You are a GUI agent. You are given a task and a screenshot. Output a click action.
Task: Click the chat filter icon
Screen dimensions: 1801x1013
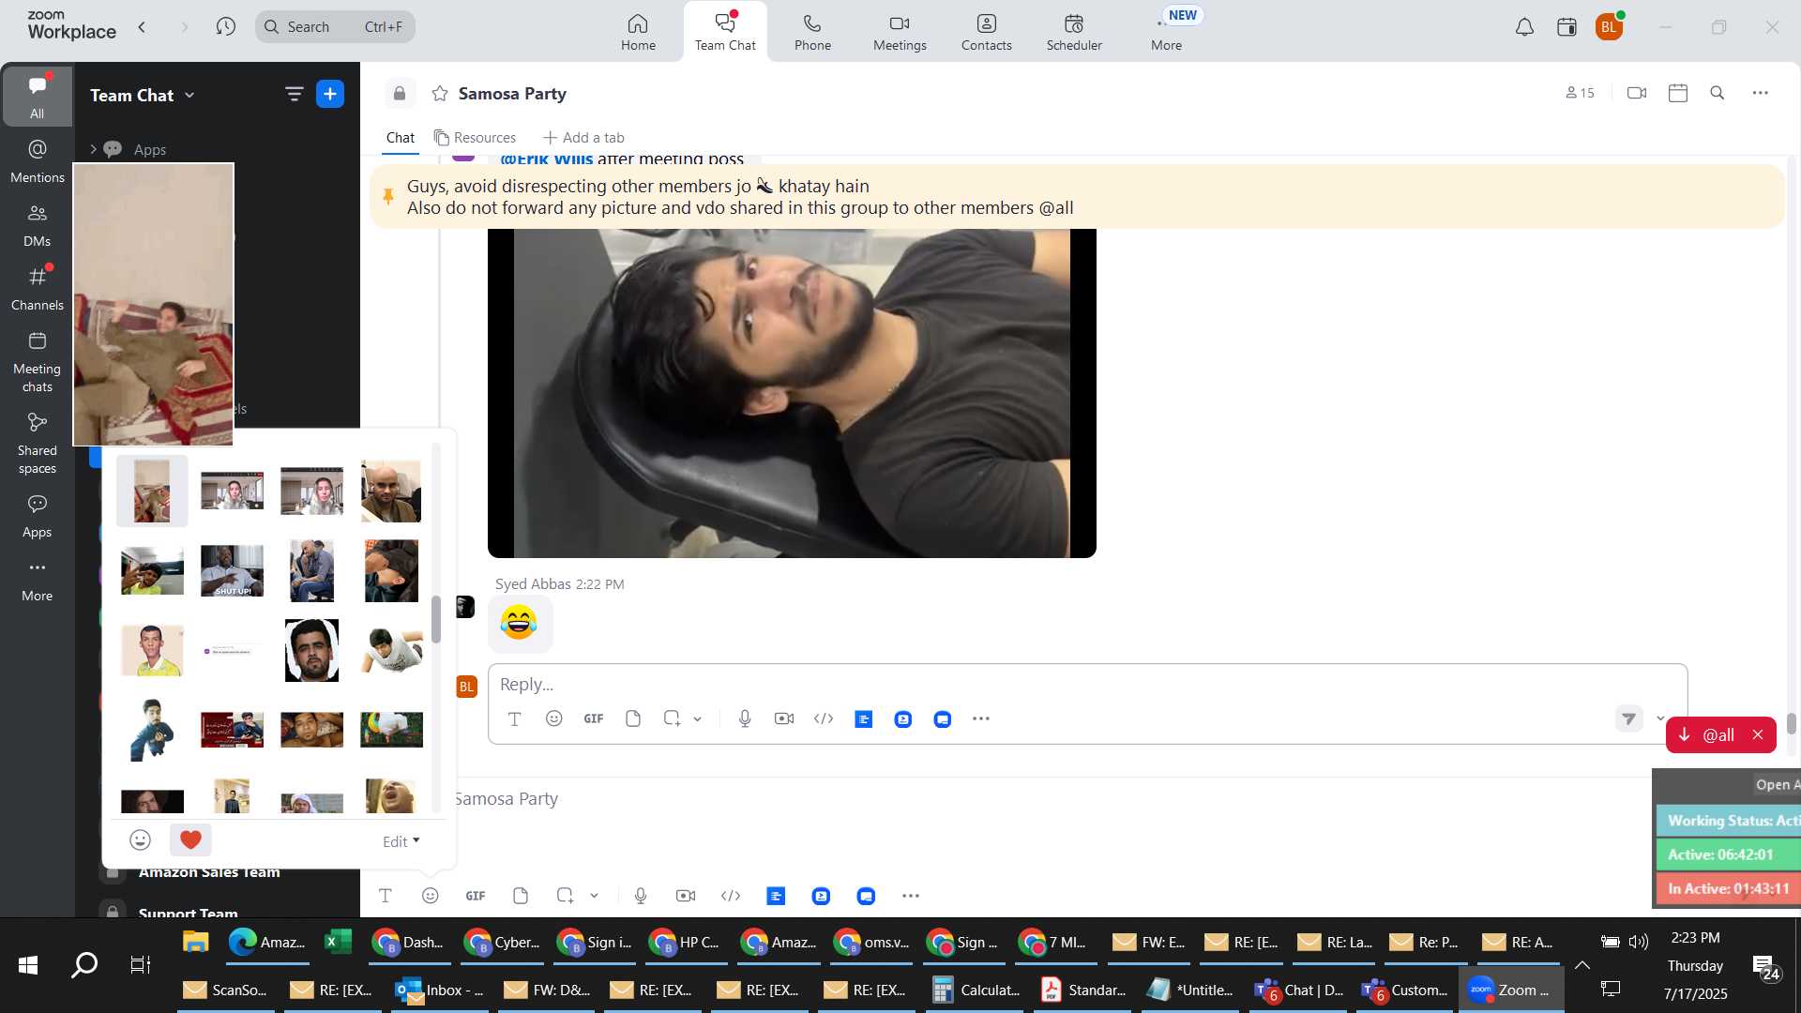click(x=294, y=94)
